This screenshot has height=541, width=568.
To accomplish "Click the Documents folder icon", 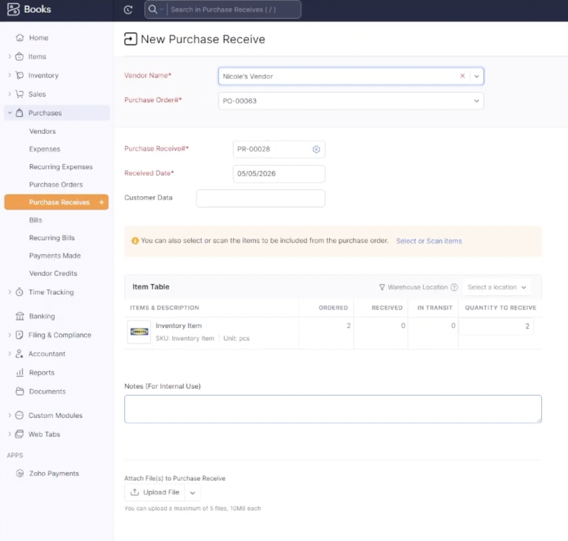I will 19,391.
